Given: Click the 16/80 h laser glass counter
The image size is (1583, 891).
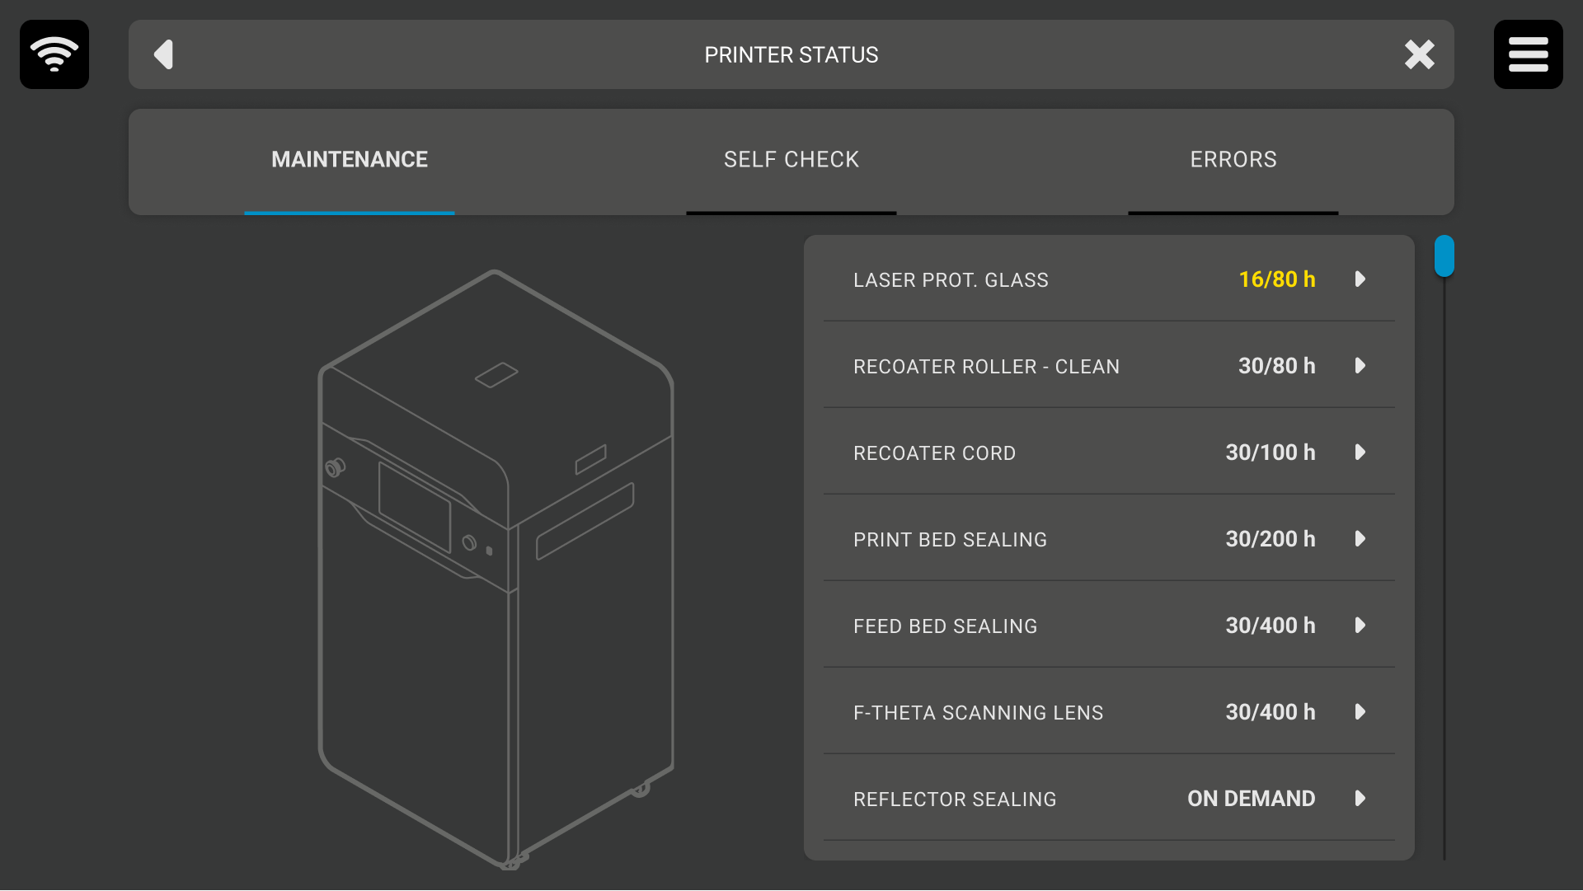Looking at the screenshot, I should [x=1276, y=279].
